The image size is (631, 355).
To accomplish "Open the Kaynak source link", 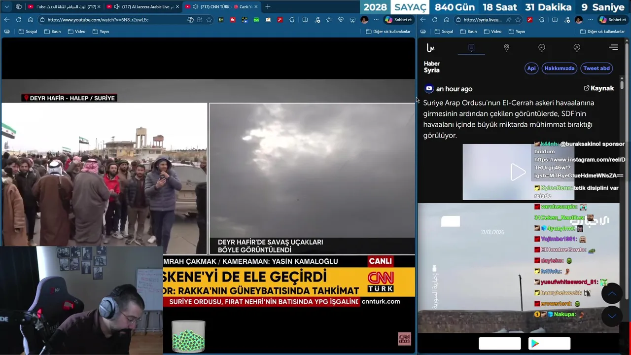I will 599,88.
